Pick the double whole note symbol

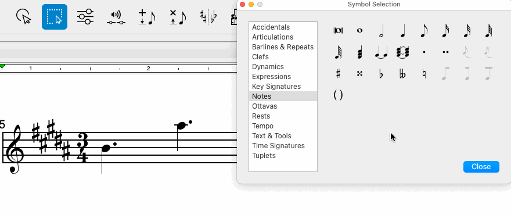tap(338, 31)
